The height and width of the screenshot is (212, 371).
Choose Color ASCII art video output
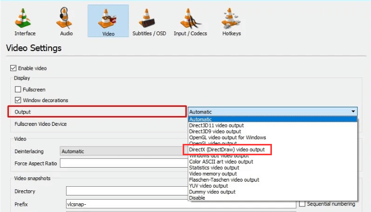tap(272, 161)
